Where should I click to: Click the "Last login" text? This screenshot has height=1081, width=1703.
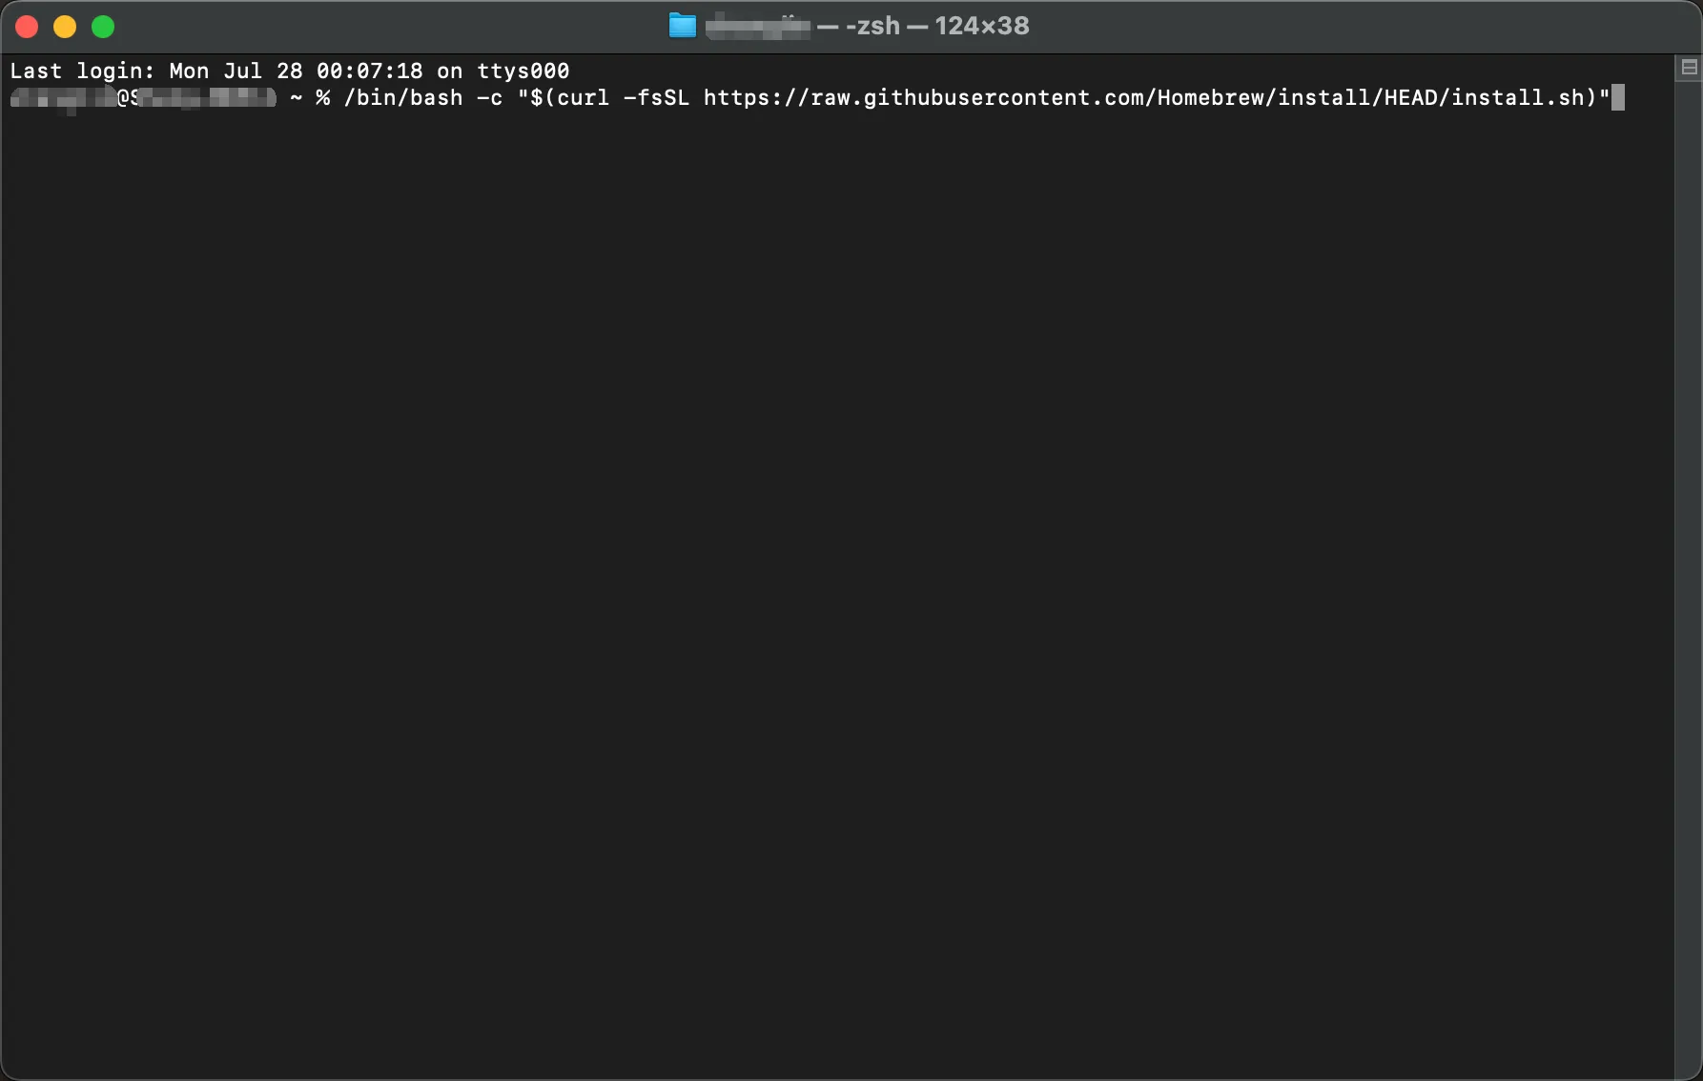point(81,71)
